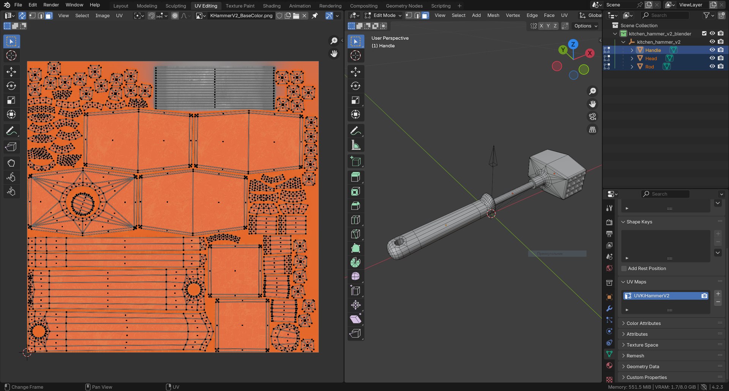Select the Bevel tool
This screenshot has width=729, height=391.
coord(356,206)
